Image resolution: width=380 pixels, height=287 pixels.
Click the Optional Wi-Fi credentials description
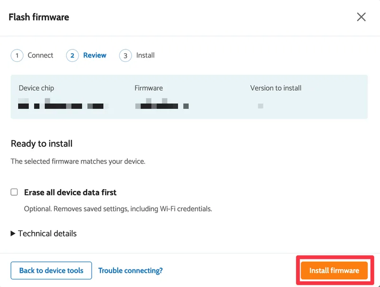pos(118,209)
